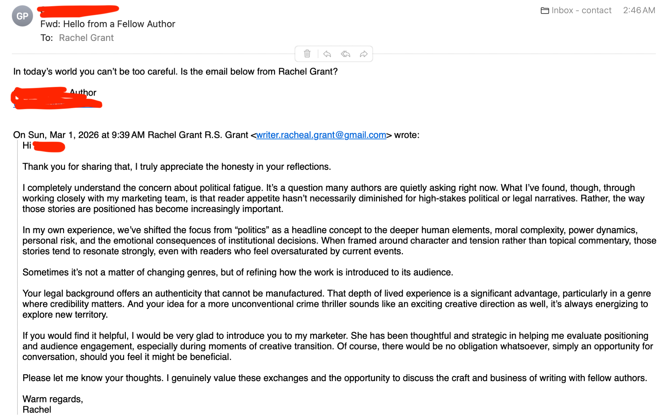Click the folder icon beside Inbox - contact

(545, 11)
